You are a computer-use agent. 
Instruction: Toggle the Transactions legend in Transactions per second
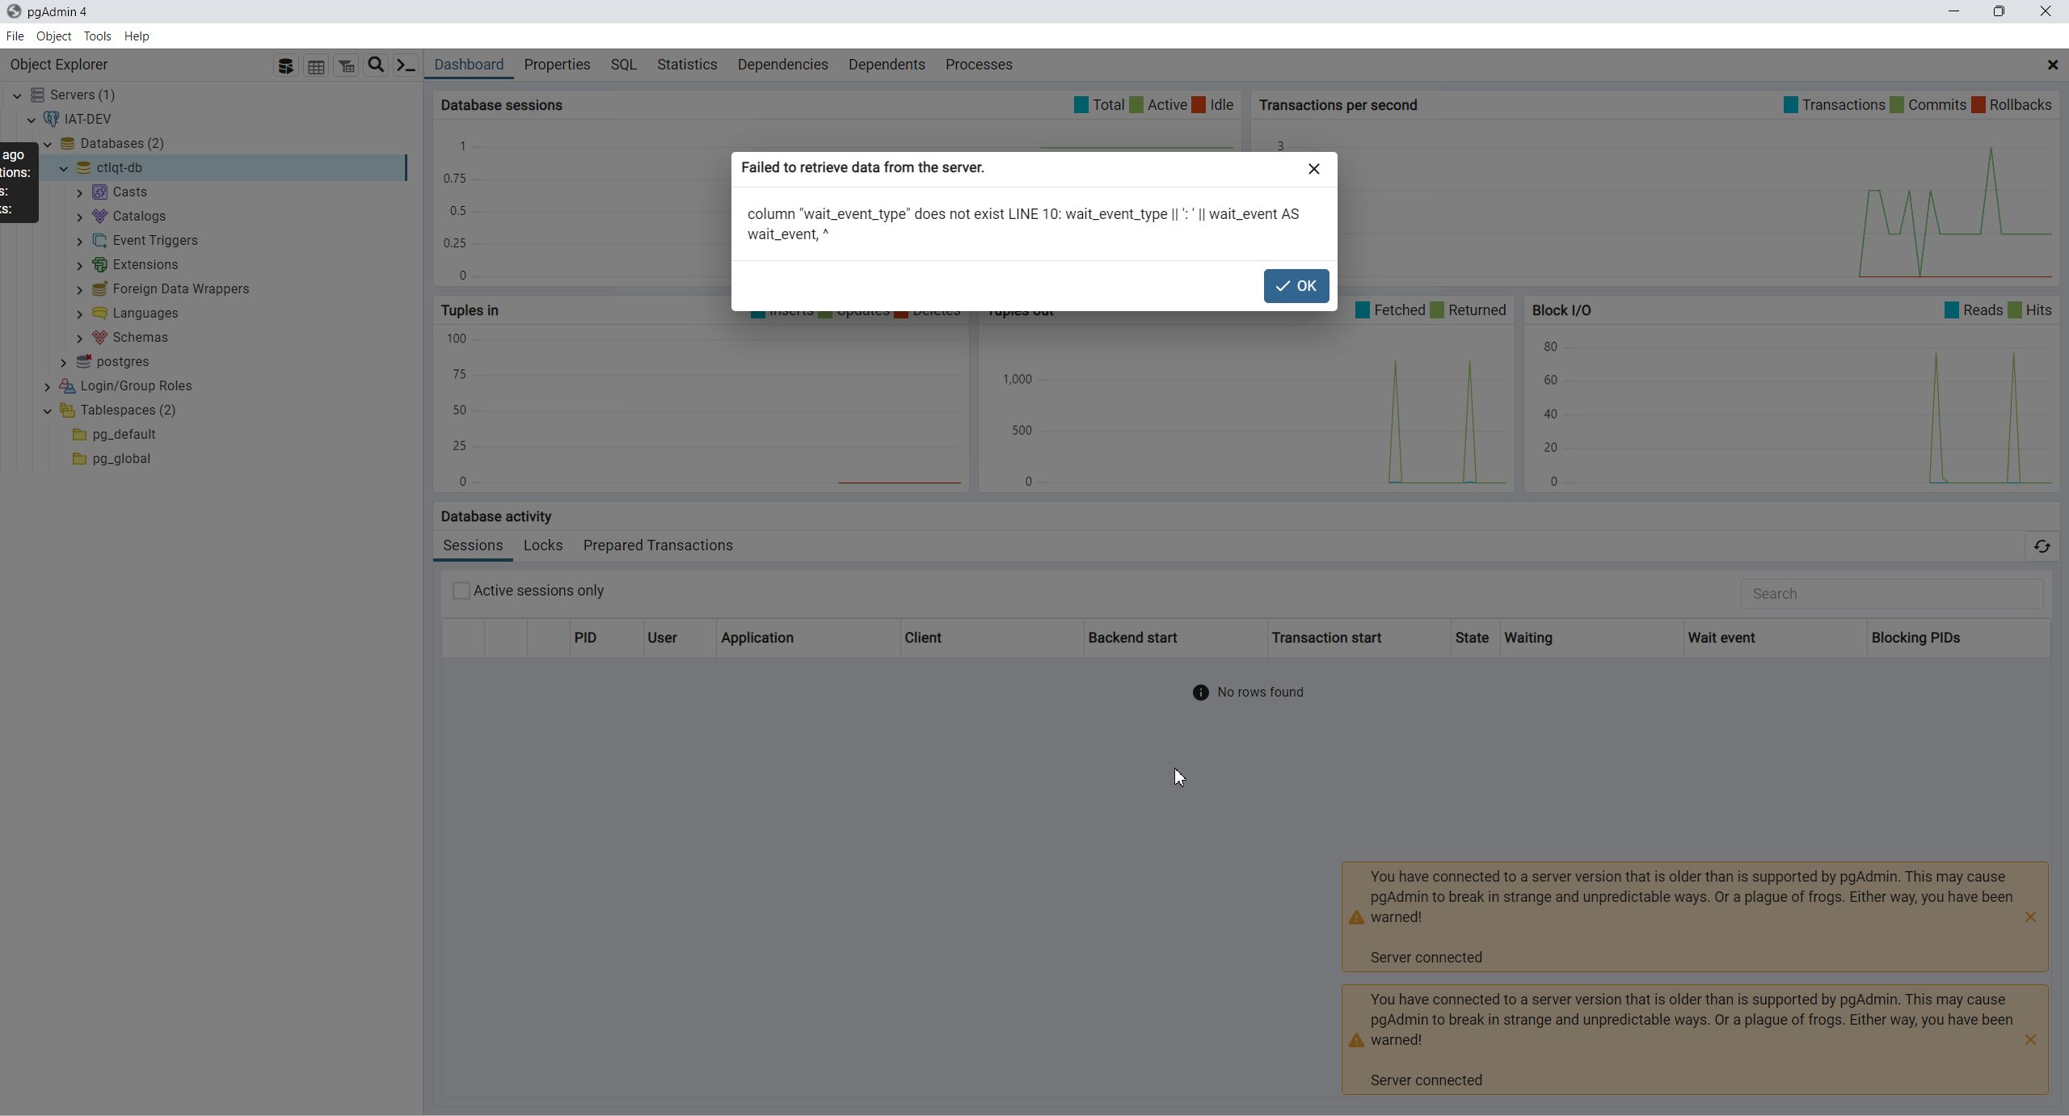[1835, 104]
